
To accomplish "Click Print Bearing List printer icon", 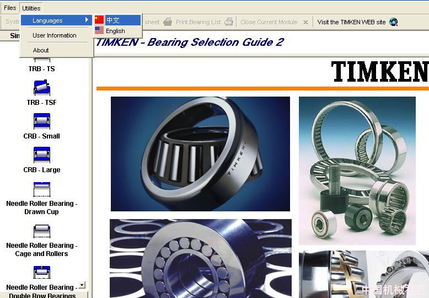I will pyautogui.click(x=229, y=22).
